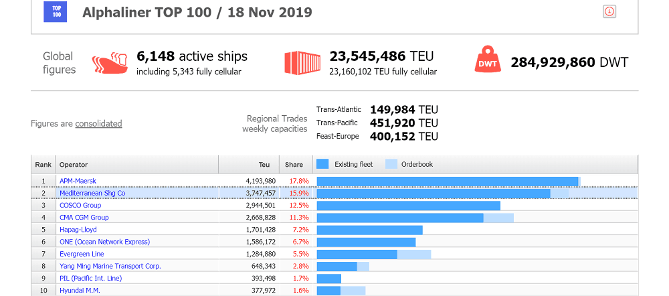Click the DWT weight icon
The height and width of the screenshot is (296, 669).
point(488,62)
